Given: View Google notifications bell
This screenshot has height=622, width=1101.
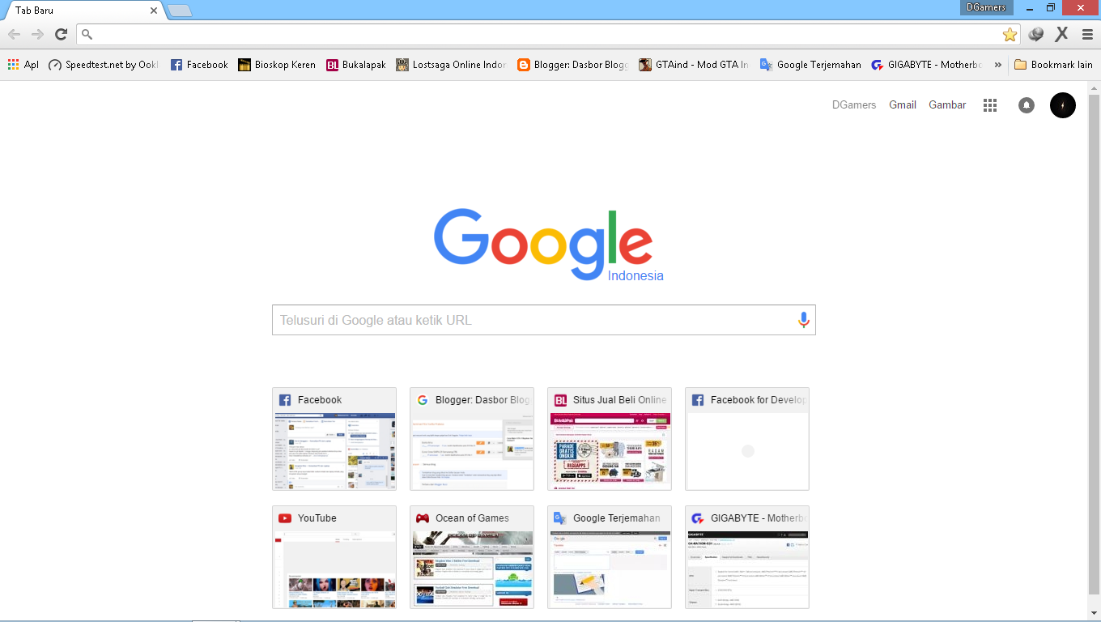Looking at the screenshot, I should tap(1027, 105).
